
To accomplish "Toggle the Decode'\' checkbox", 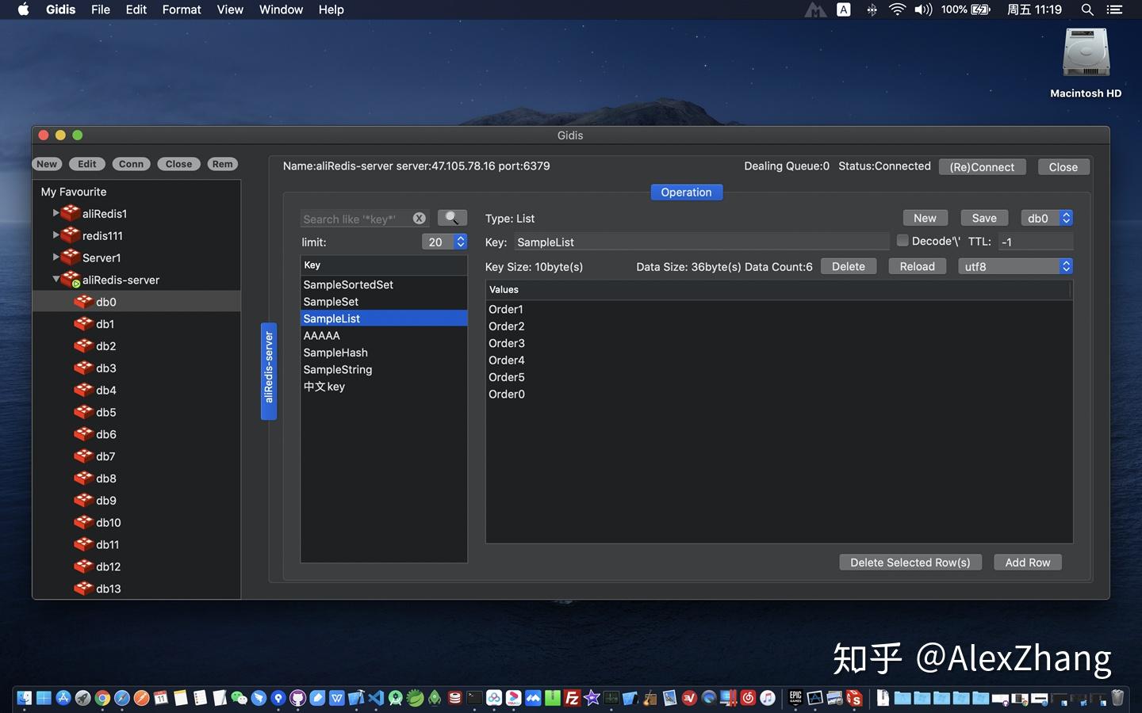I will click(902, 241).
